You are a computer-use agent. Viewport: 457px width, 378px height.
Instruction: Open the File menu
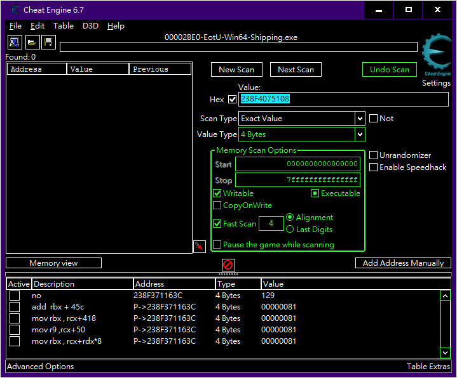point(15,26)
